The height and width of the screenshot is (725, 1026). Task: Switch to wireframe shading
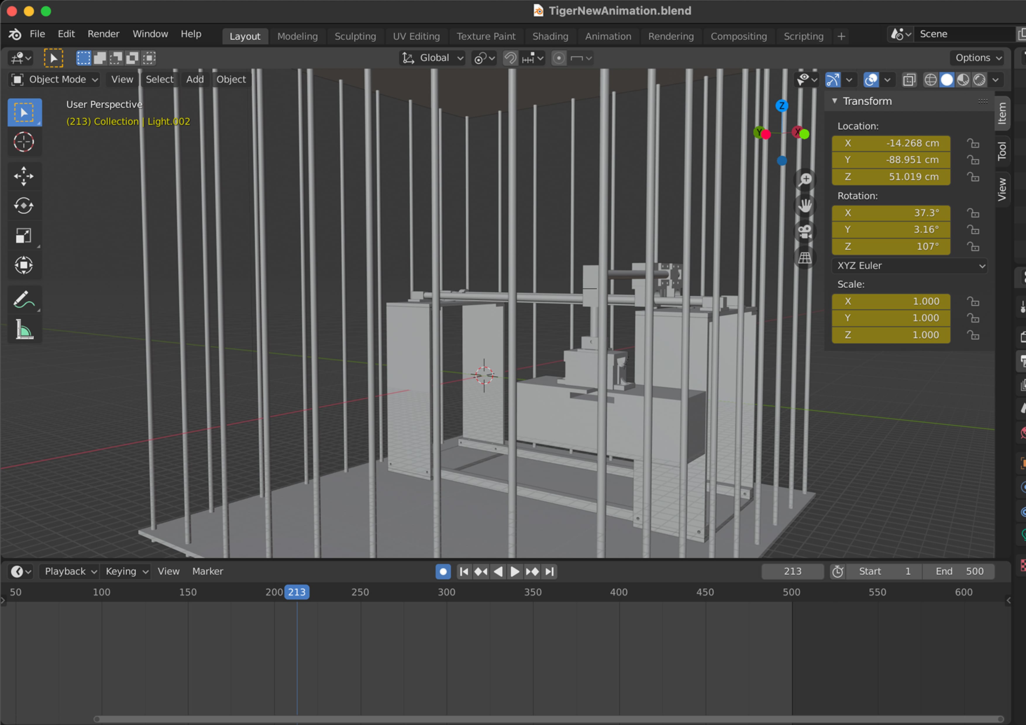pyautogui.click(x=930, y=80)
